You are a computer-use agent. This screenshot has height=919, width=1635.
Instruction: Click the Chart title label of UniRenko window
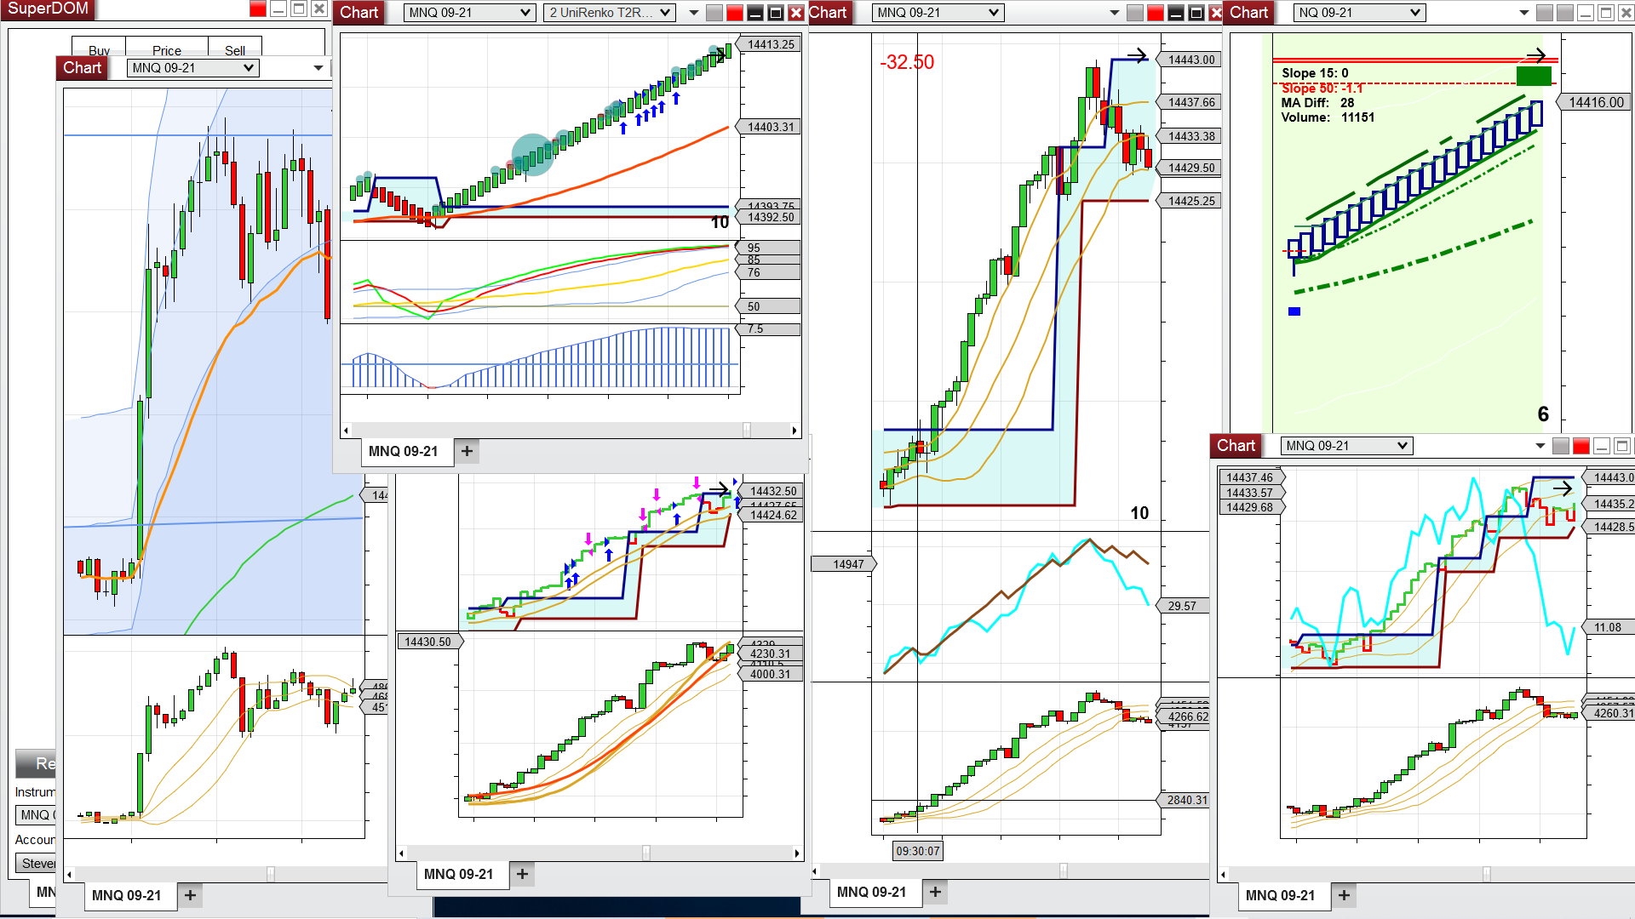(x=359, y=13)
